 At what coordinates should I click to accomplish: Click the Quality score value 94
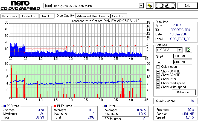193,101
